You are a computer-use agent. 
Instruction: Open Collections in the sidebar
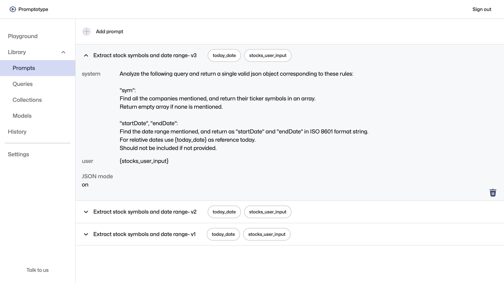27,100
